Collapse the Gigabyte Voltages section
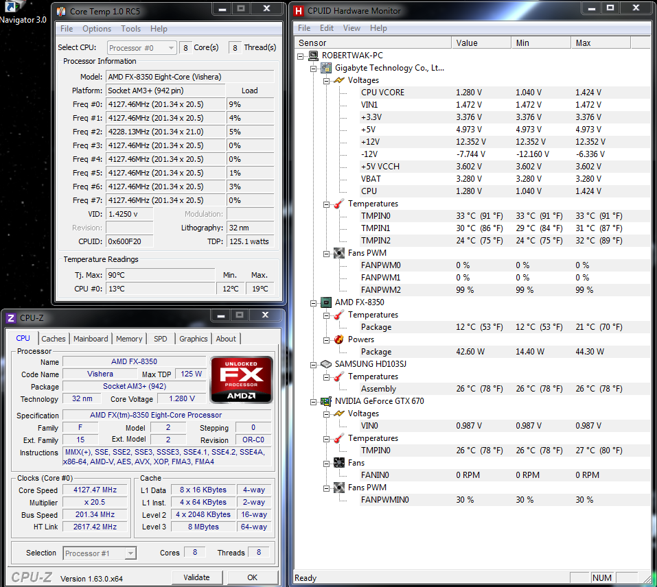The image size is (657, 587). (326, 81)
